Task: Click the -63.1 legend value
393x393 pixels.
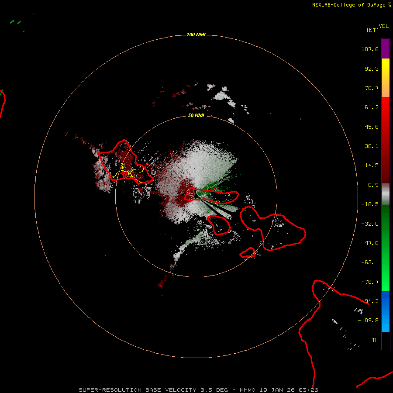Action: tap(370, 262)
